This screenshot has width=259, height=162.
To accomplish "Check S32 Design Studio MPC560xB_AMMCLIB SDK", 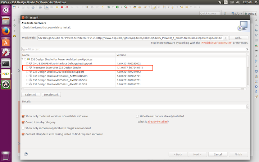I will [27, 76].
